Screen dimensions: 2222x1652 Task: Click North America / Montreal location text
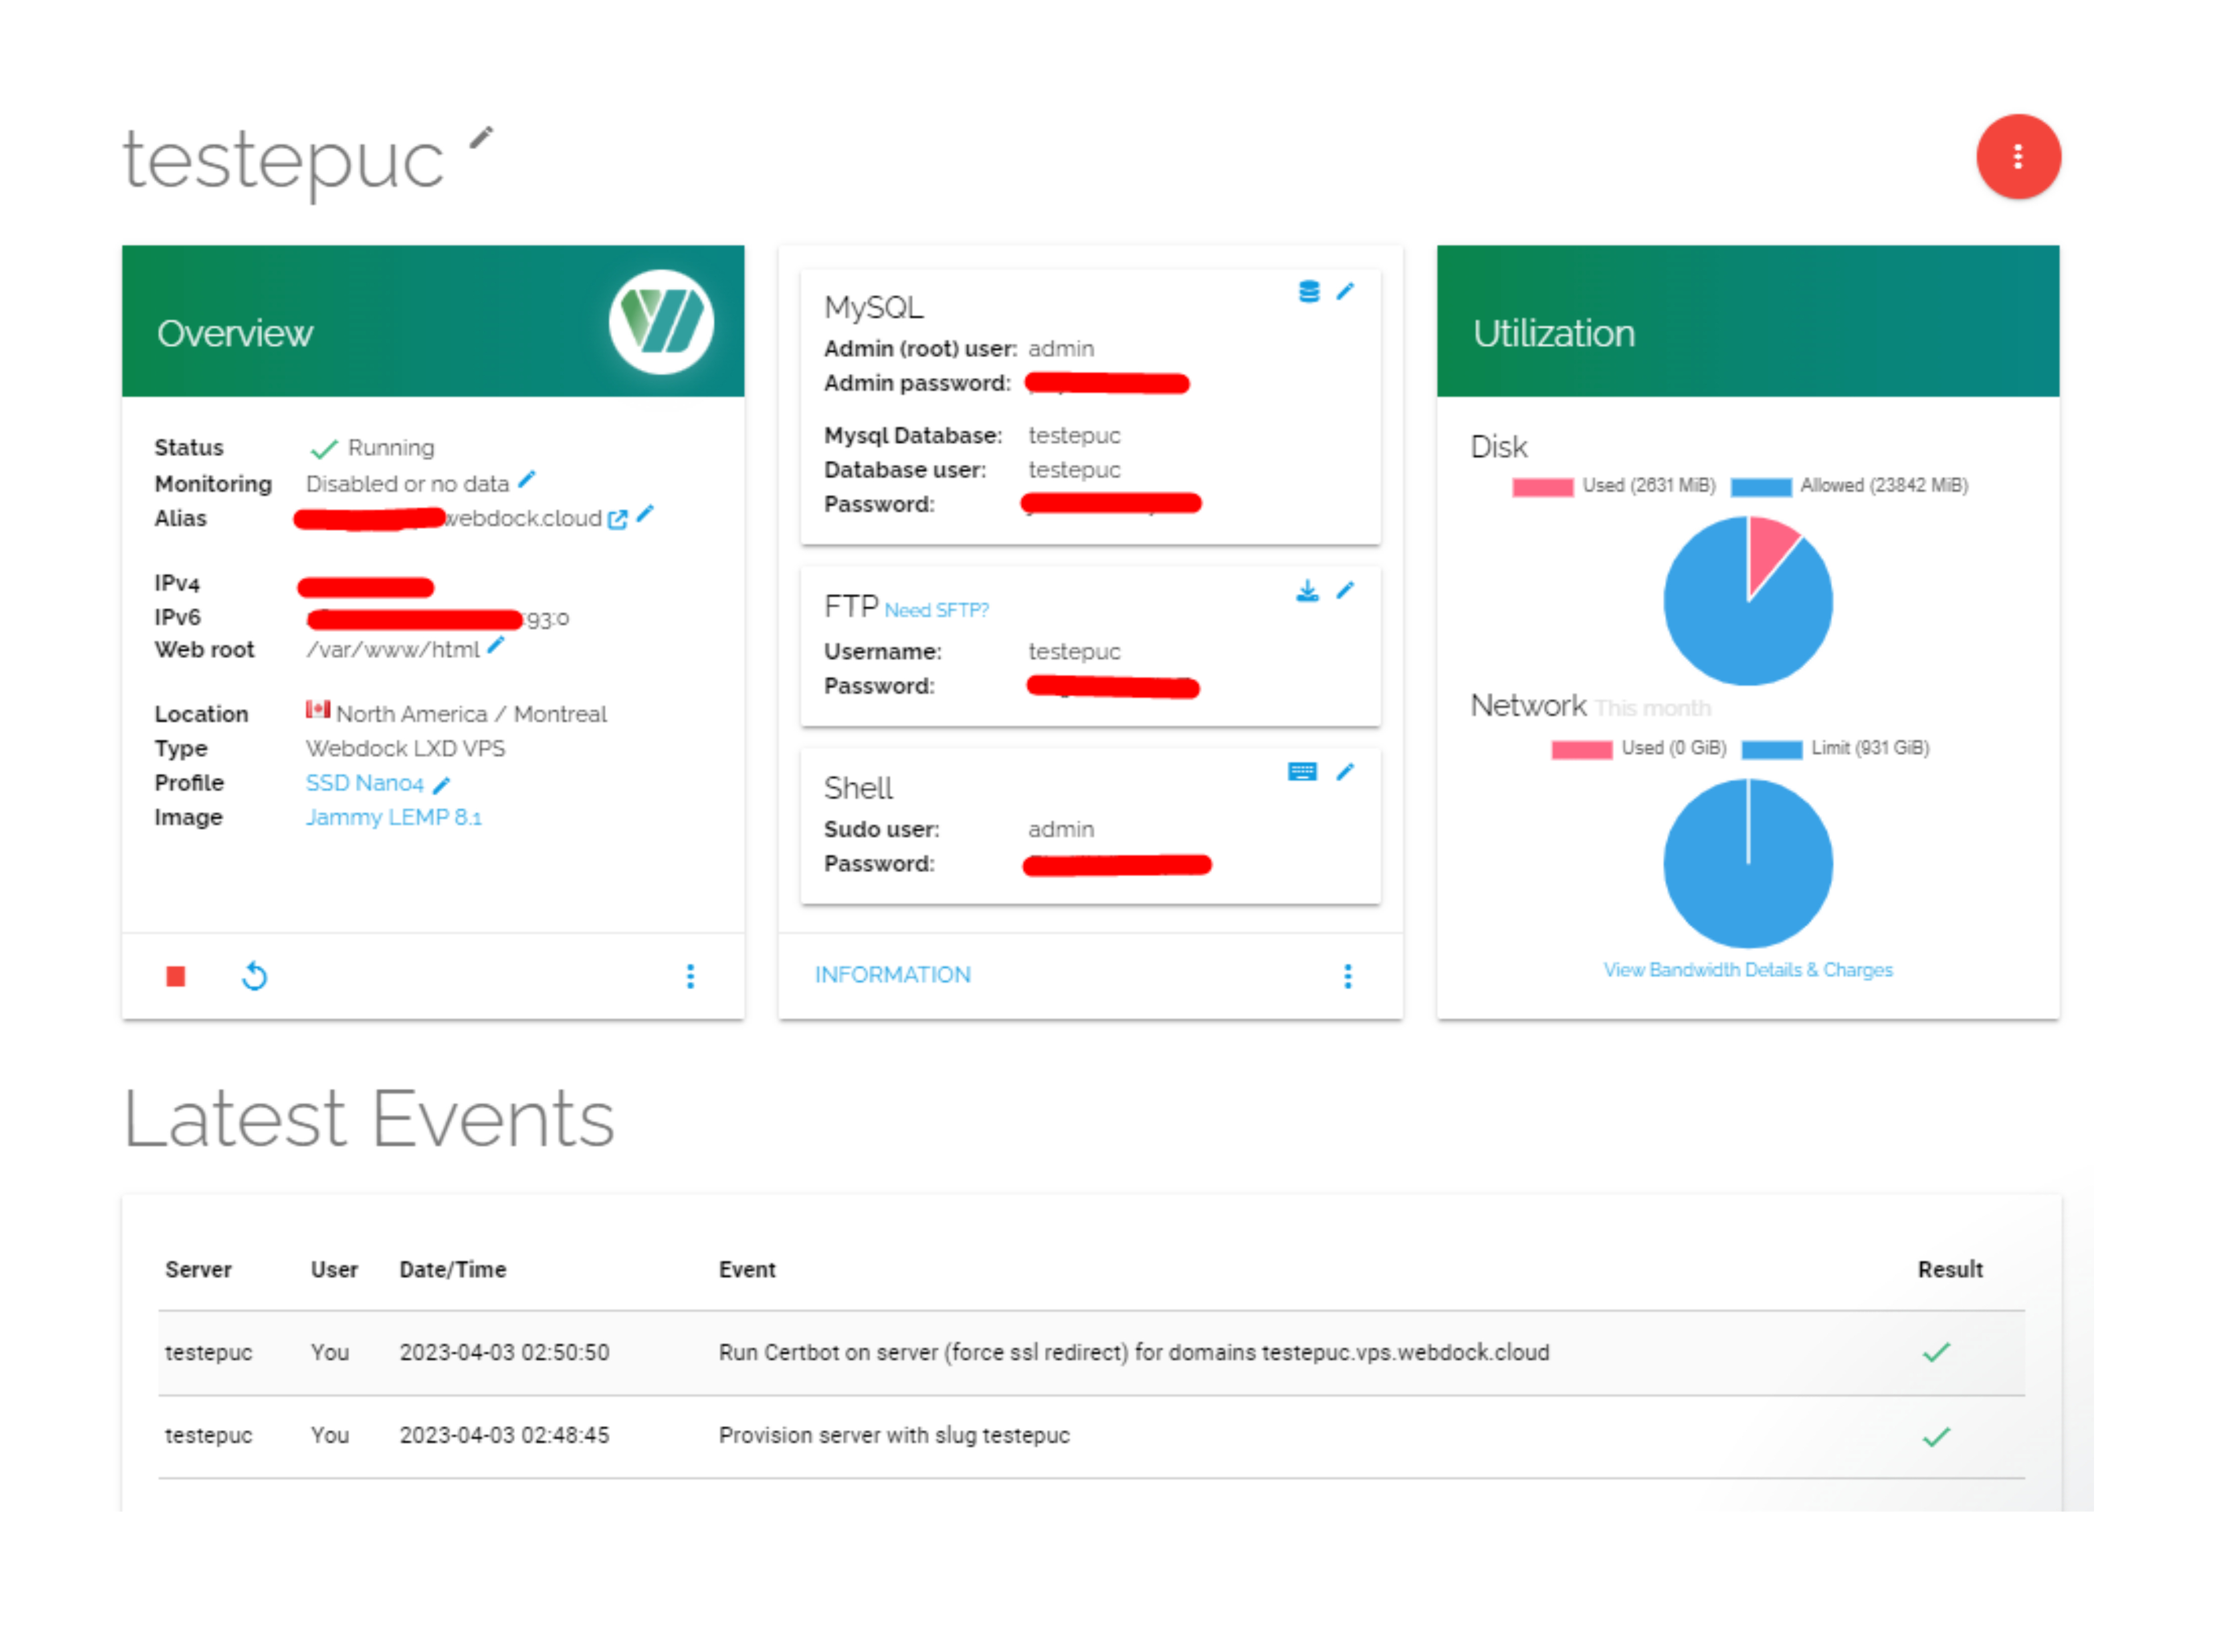pyautogui.click(x=471, y=714)
